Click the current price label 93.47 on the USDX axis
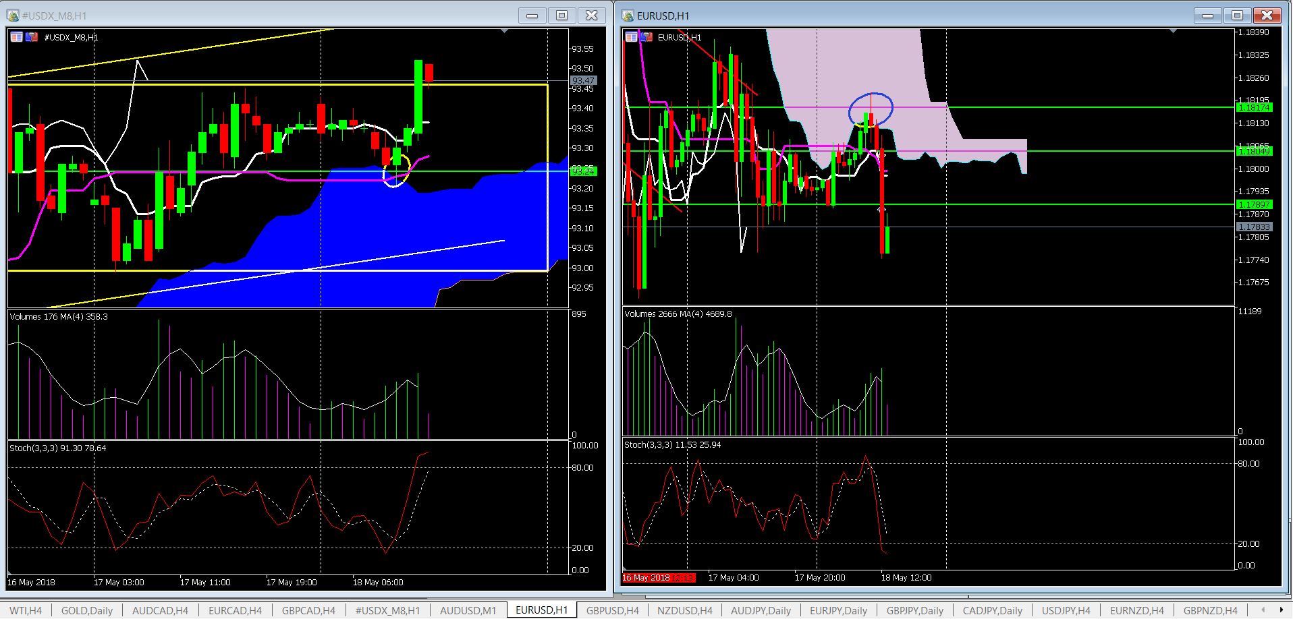Screen dimensions: 1293x619 pos(584,80)
